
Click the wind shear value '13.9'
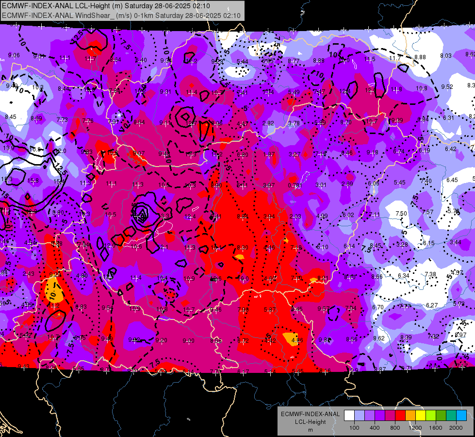pos(8,148)
